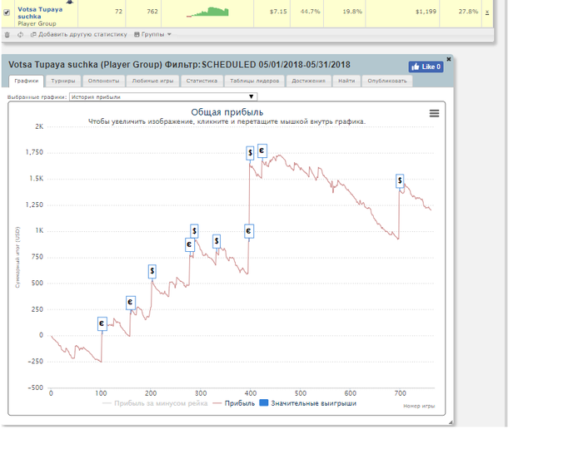This screenshot has width=583, height=449.
Task: Click the 44.7% value in the player row
Action: click(310, 12)
